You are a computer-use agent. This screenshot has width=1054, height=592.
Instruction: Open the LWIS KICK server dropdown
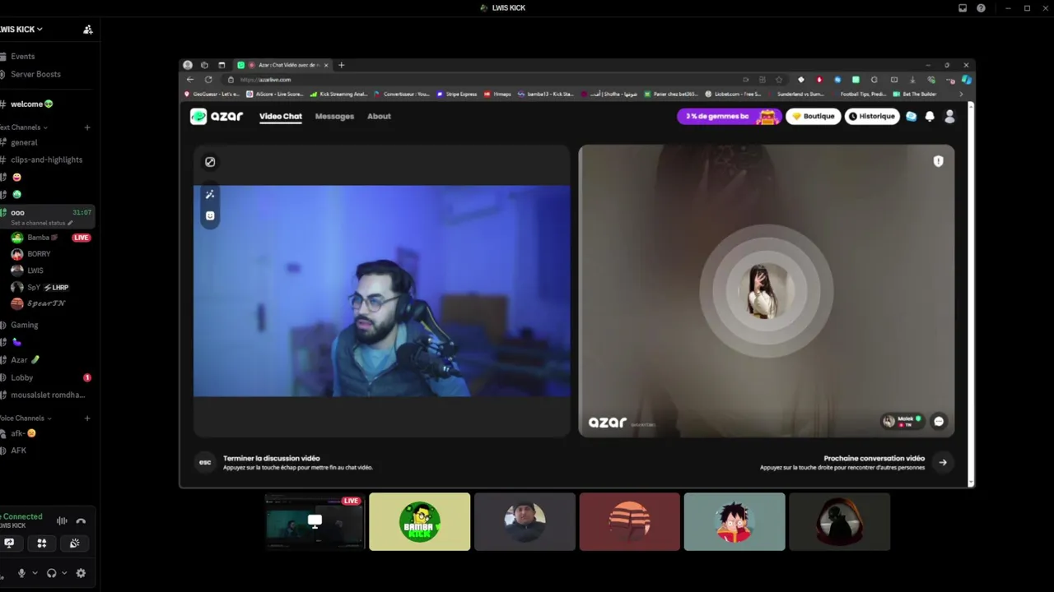click(x=21, y=29)
